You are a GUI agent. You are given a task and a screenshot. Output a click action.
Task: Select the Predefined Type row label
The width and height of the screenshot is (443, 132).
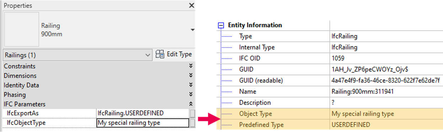(x=261, y=125)
